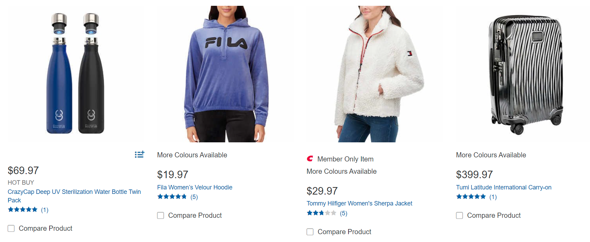Open Tumi Latitude International Carry-on link

504,187
